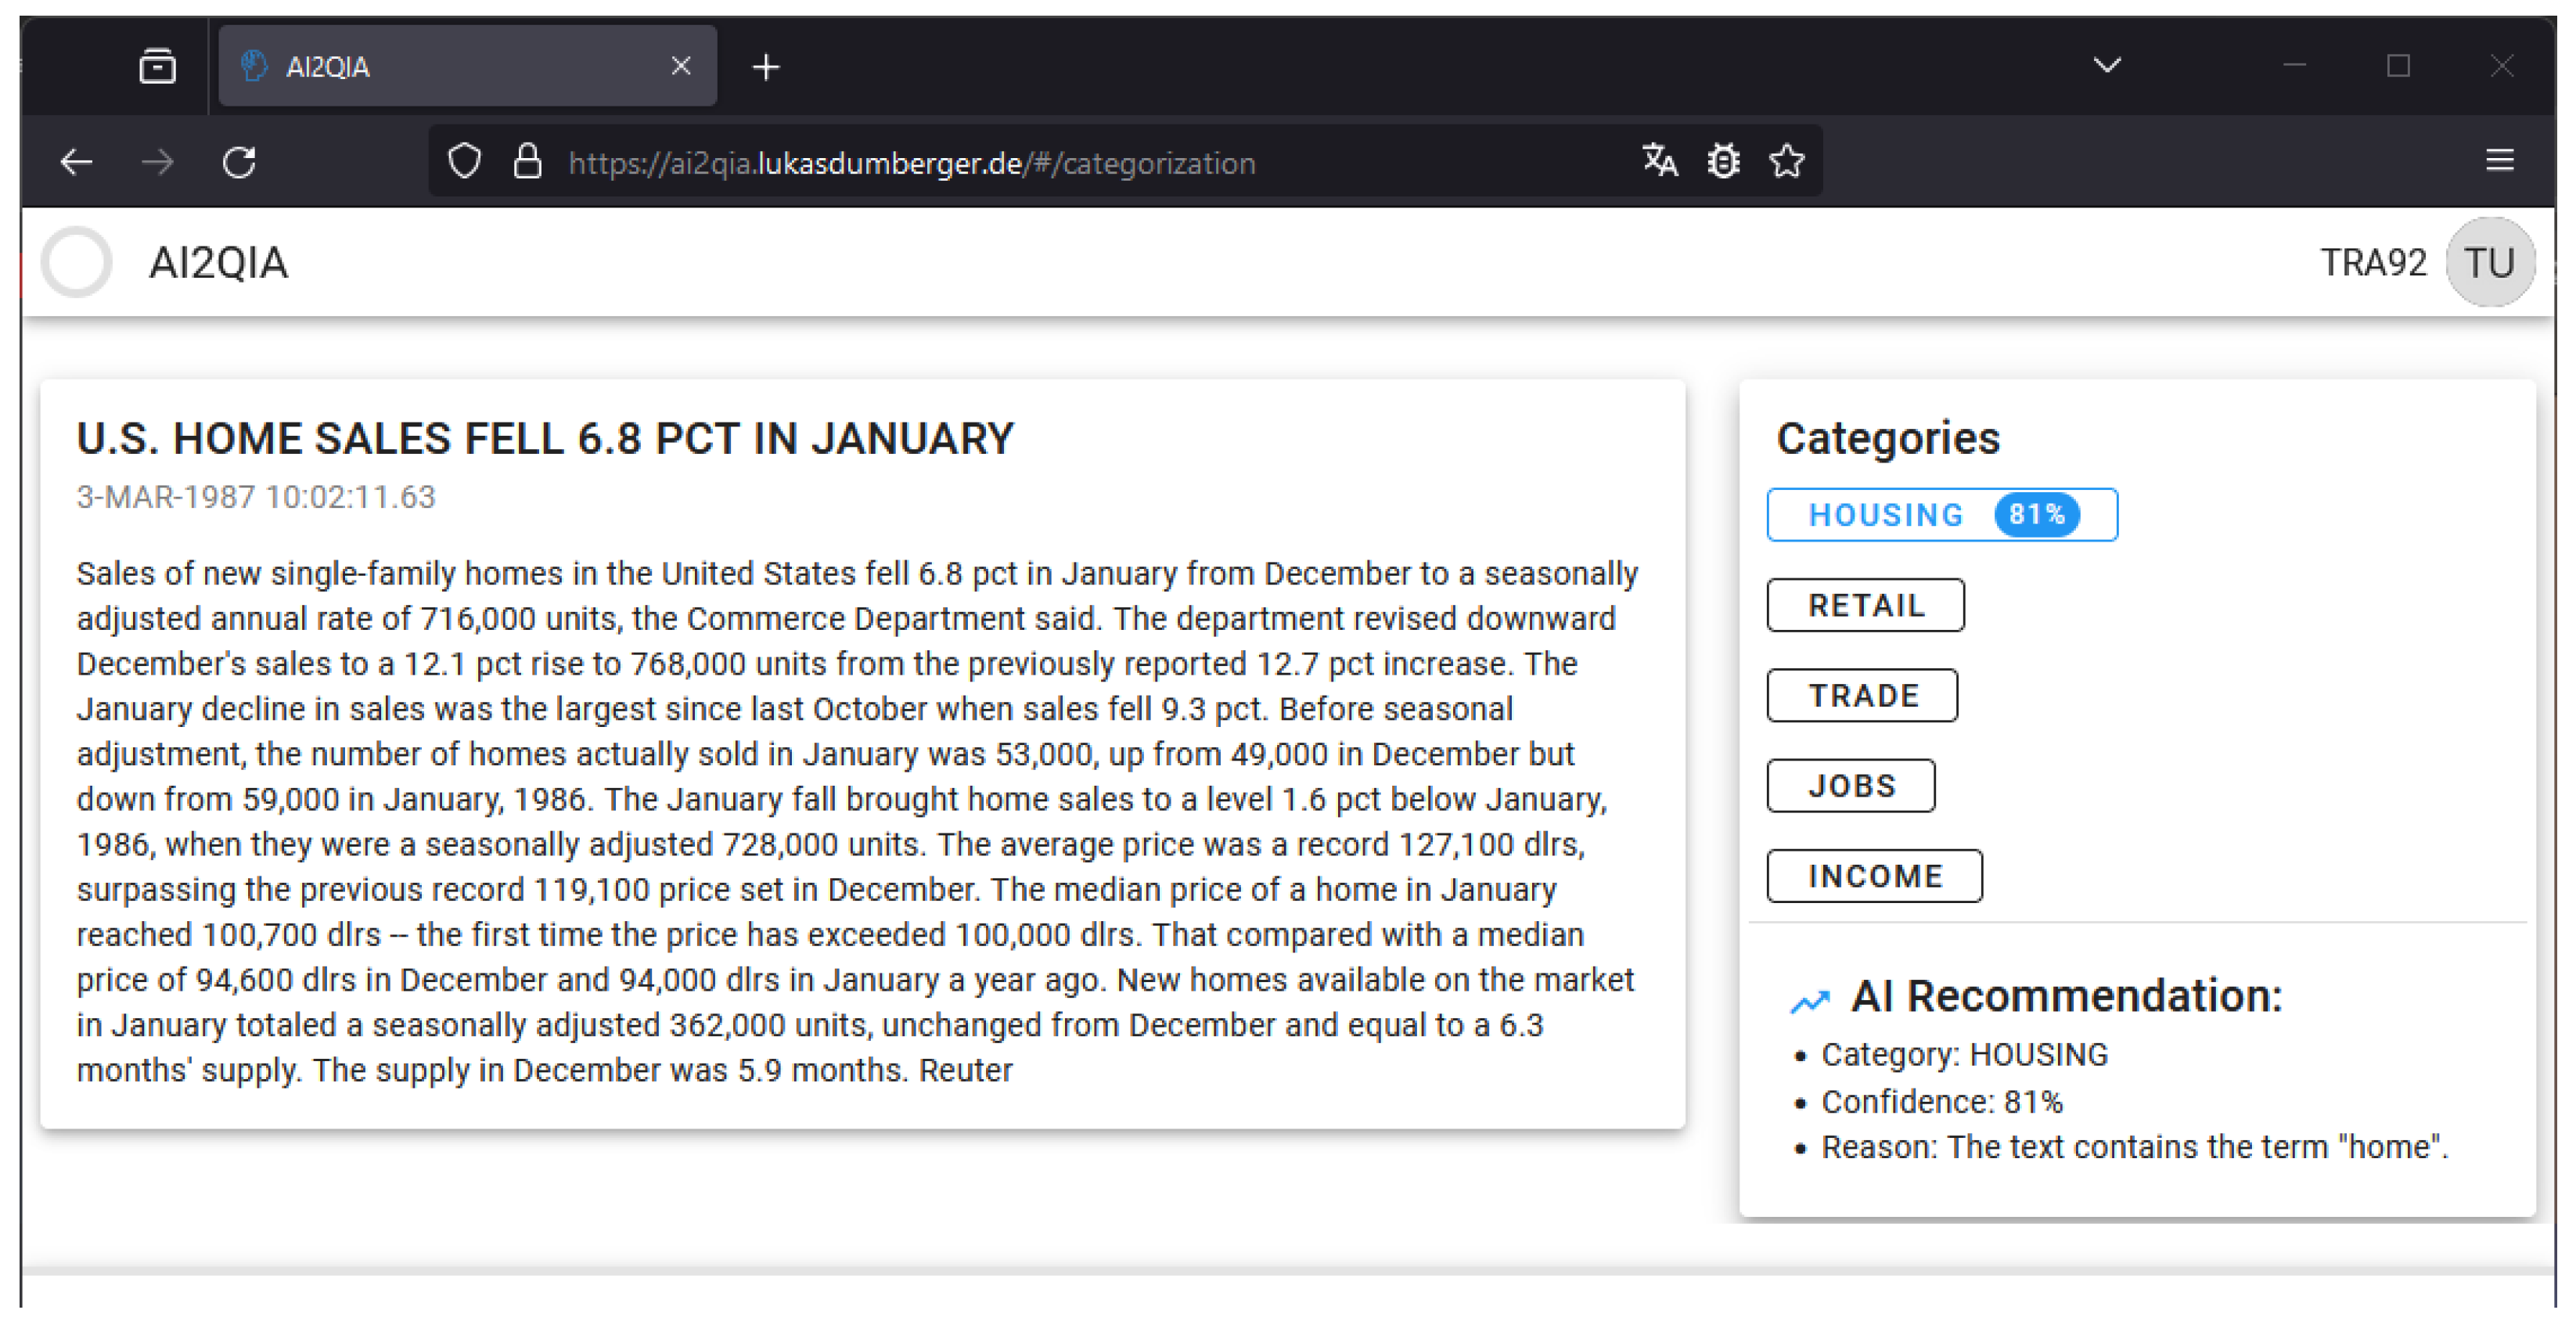Pick the INCOME category button
The image size is (2576, 1328).
(x=1874, y=876)
